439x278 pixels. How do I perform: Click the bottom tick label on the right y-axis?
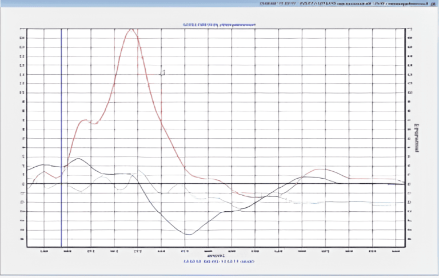tap(410, 239)
